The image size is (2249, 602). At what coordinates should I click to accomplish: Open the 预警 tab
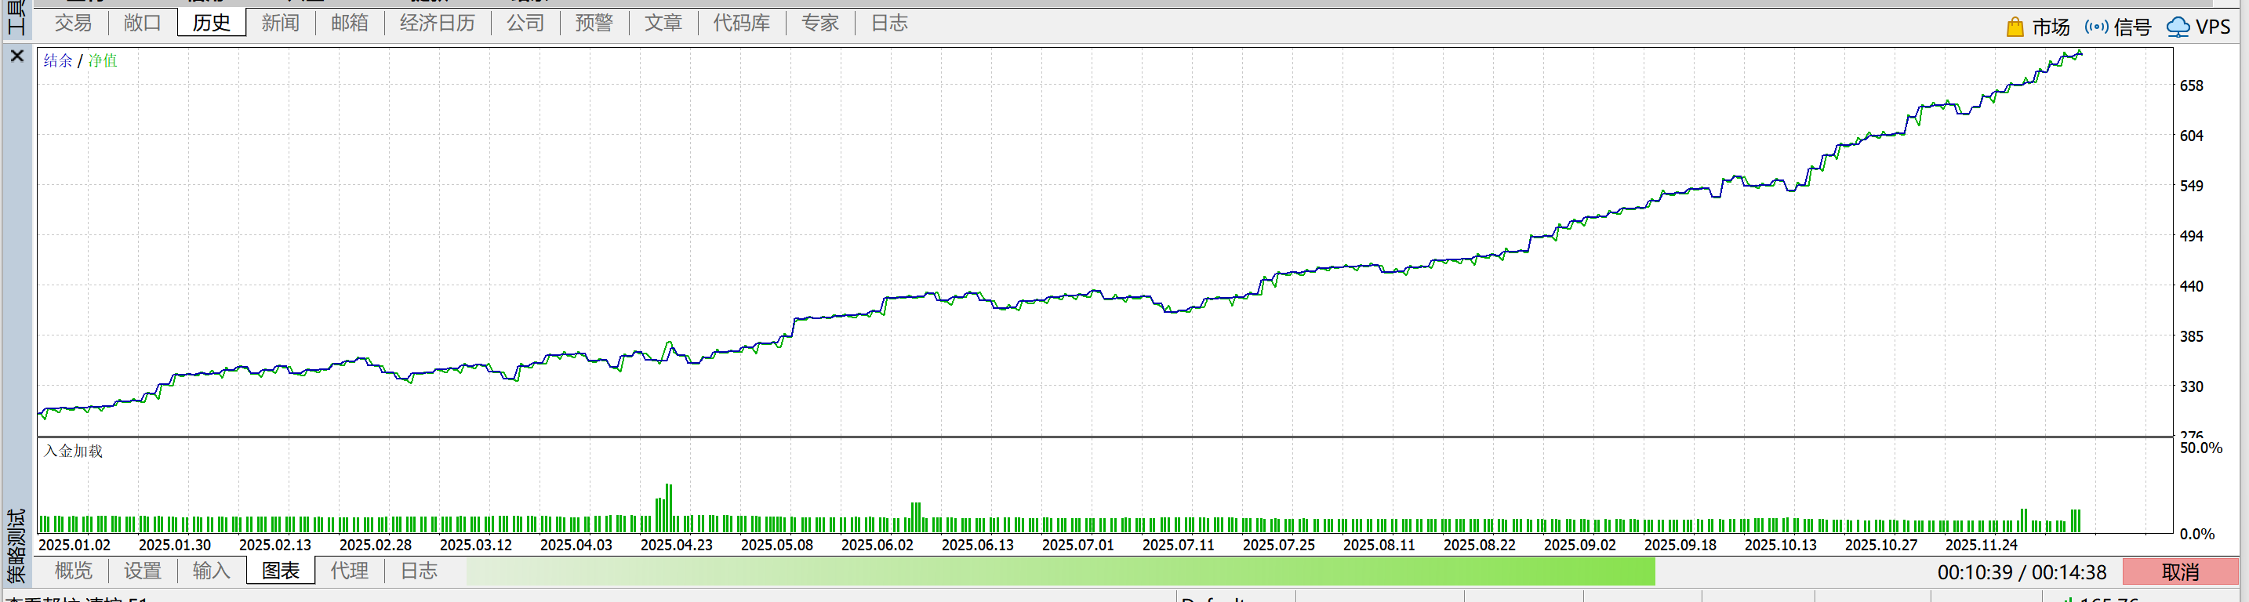pyautogui.click(x=594, y=23)
